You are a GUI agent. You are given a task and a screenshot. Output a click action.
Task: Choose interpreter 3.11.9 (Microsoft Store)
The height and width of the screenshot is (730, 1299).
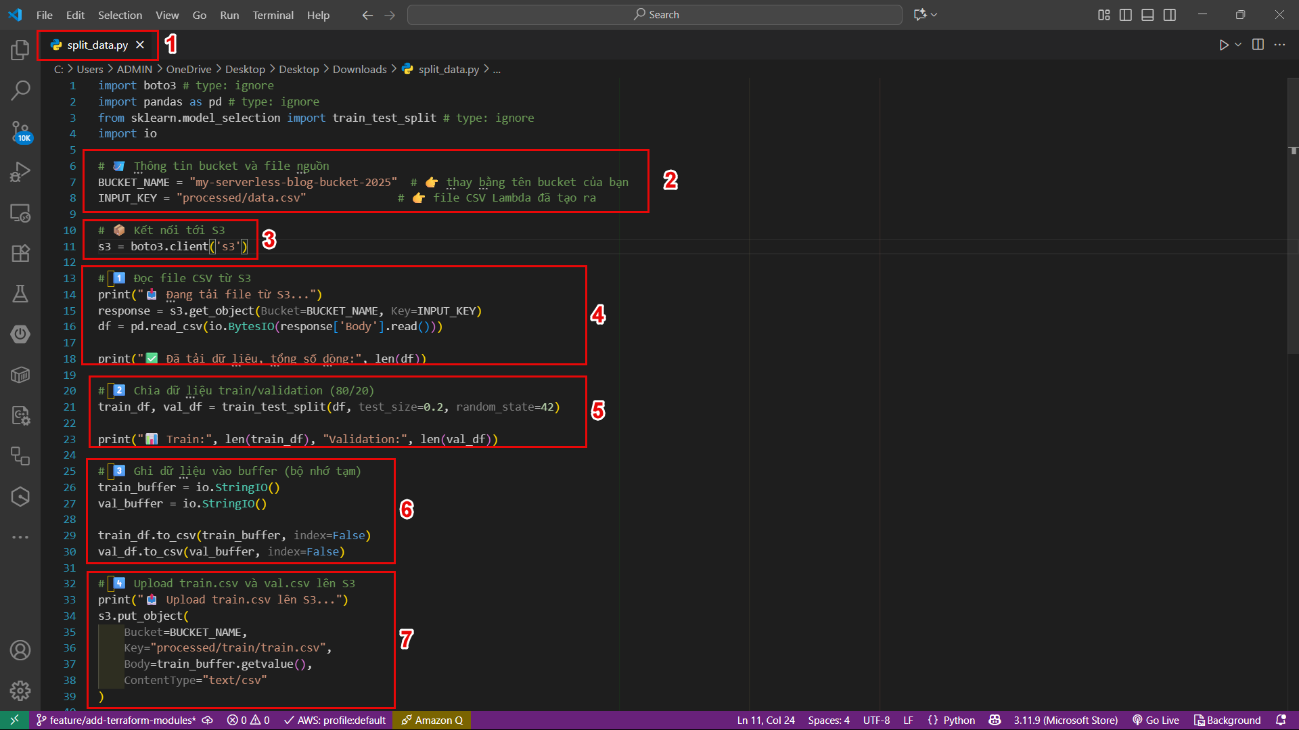[x=1066, y=720]
